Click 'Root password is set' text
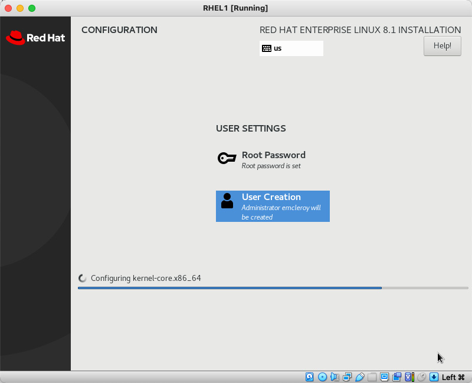The height and width of the screenshot is (383, 472). [x=271, y=166]
